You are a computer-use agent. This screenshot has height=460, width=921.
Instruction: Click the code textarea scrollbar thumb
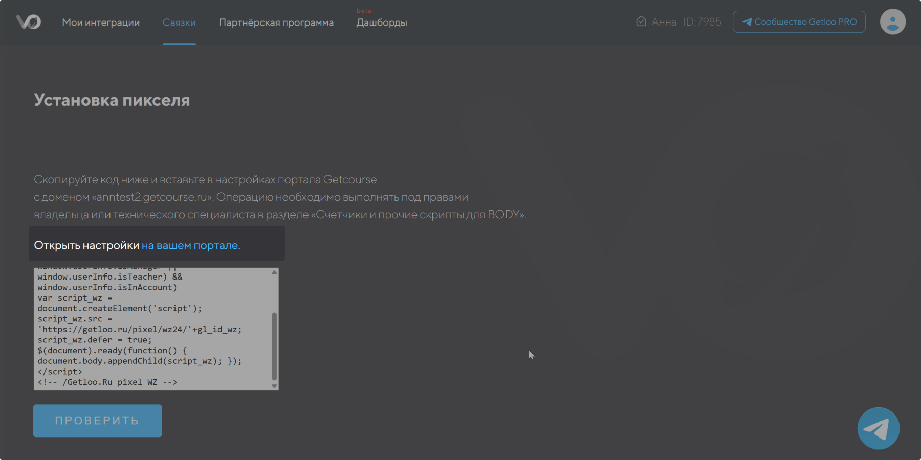tap(274, 346)
